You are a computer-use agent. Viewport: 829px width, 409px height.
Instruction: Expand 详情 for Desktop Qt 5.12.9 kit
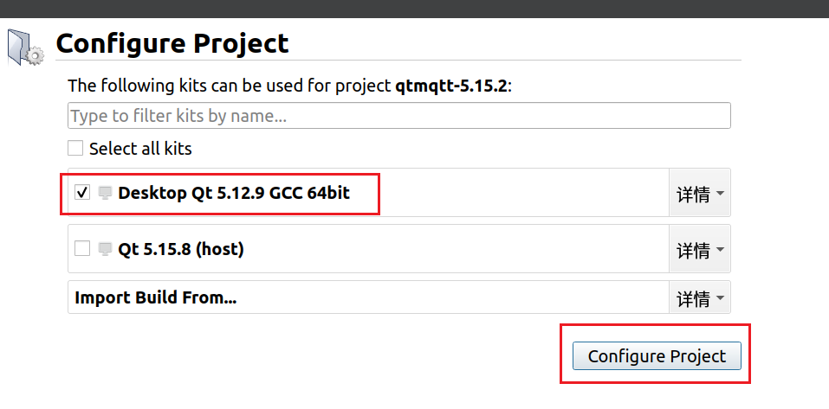(699, 193)
